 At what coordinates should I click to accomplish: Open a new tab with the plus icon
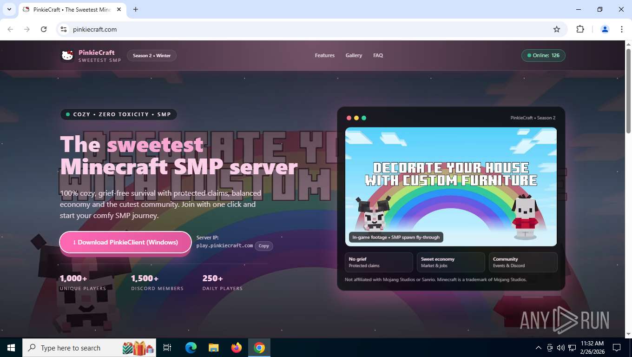point(136,9)
